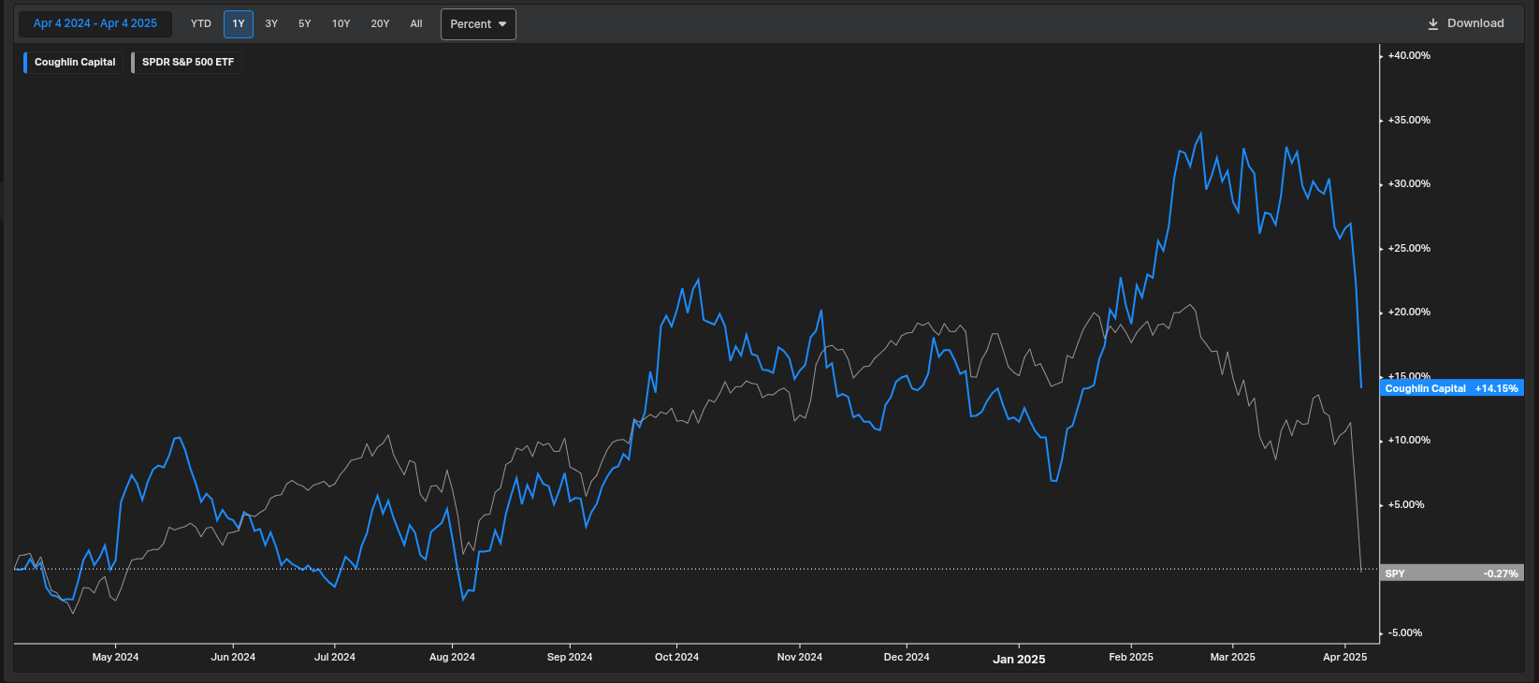This screenshot has width=1539, height=683.
Task: Click the Download button
Action: point(1465,23)
